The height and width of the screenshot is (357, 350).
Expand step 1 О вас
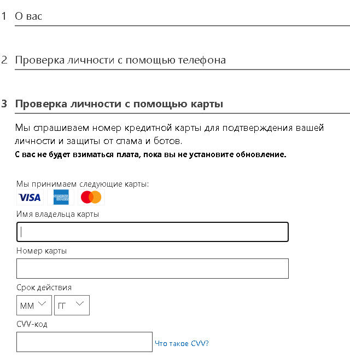[x=28, y=16]
